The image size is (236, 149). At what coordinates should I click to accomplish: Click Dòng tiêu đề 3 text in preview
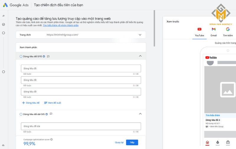tap(213, 120)
